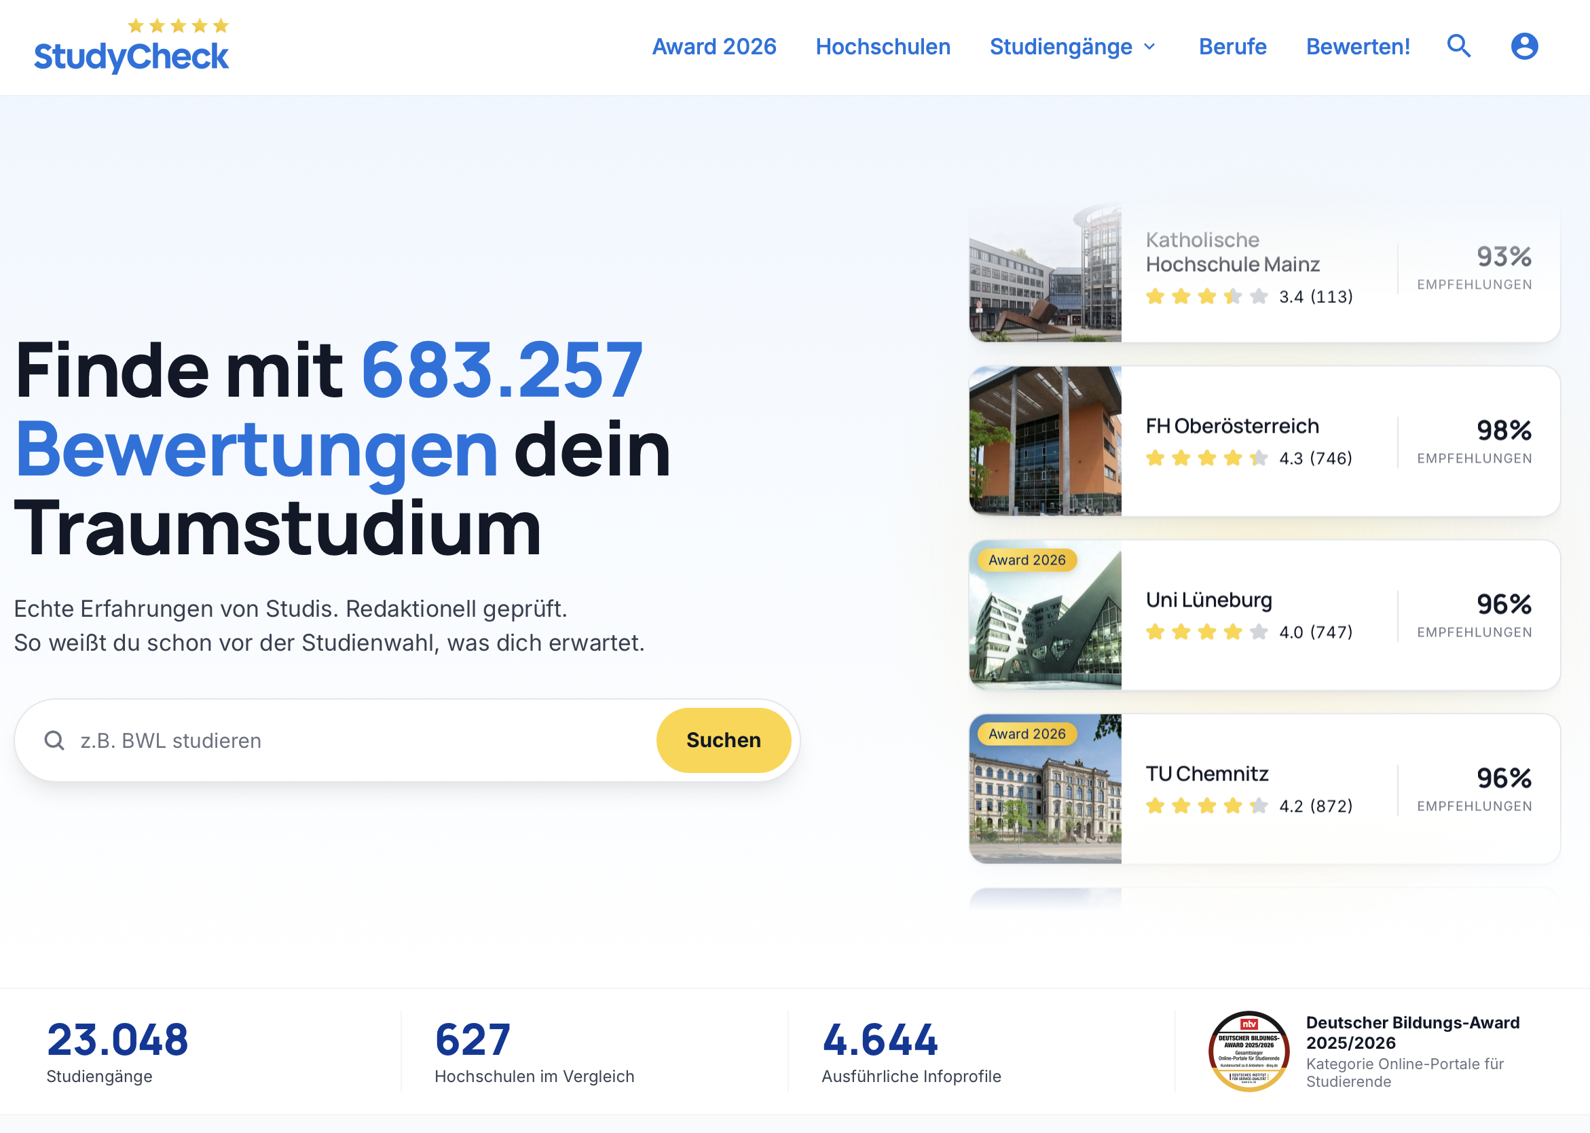The image size is (1590, 1133).
Task: Open FH Oberösterreich university link
Action: 1232,426
